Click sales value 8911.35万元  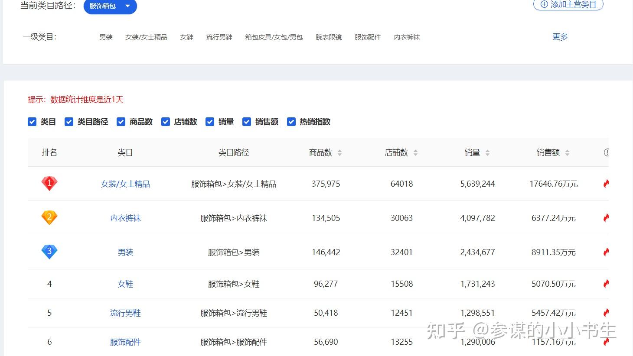point(554,252)
